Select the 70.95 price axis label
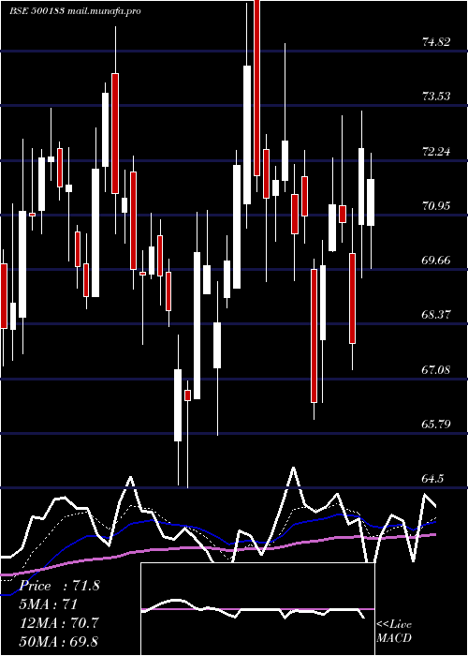 coord(437,206)
